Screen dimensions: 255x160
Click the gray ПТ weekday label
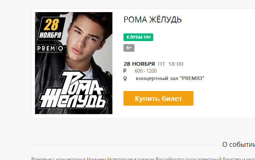point(161,64)
